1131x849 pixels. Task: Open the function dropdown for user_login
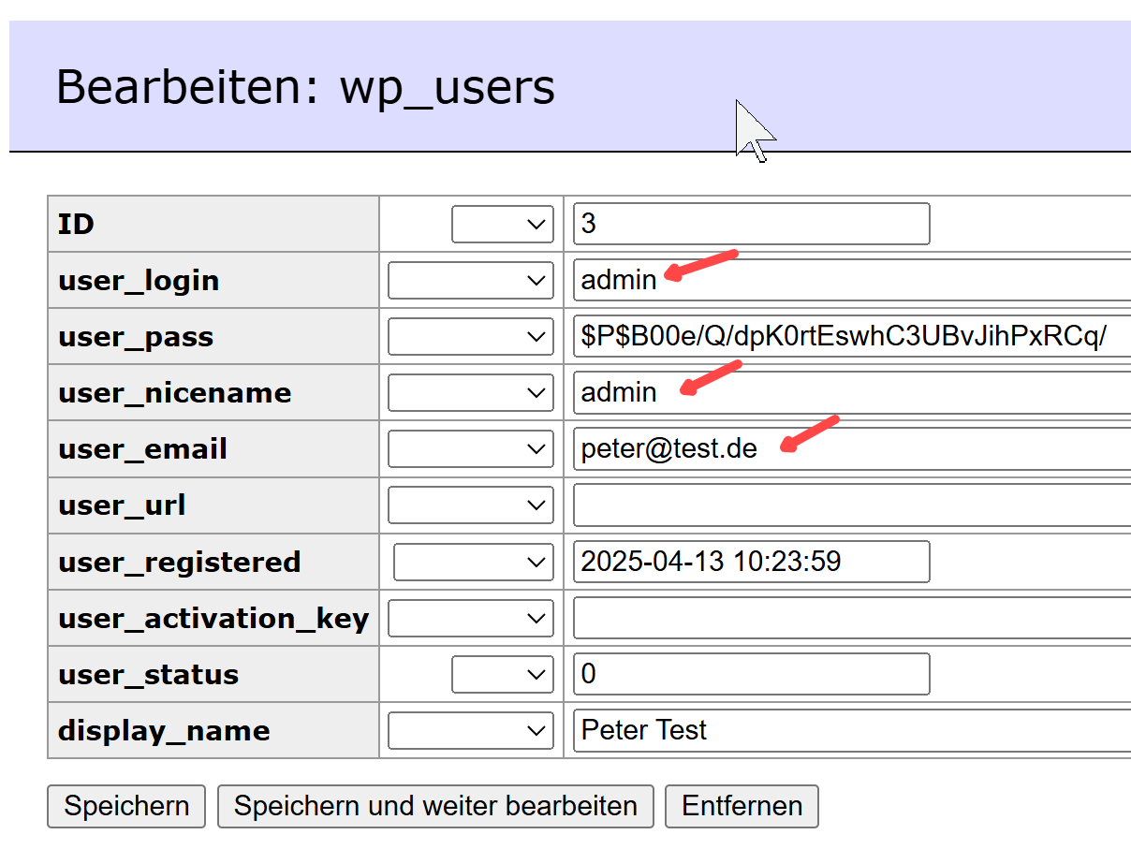(470, 281)
